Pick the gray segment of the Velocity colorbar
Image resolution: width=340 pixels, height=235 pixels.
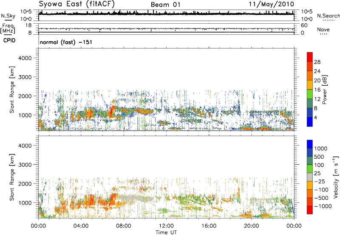point(310,177)
